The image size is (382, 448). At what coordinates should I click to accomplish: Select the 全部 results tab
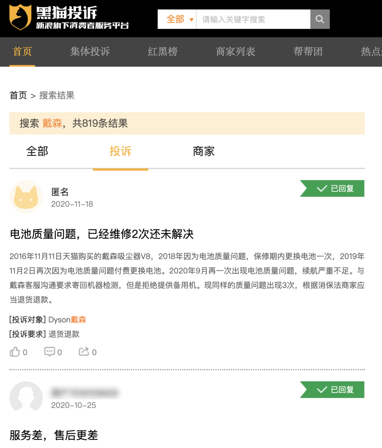(37, 152)
